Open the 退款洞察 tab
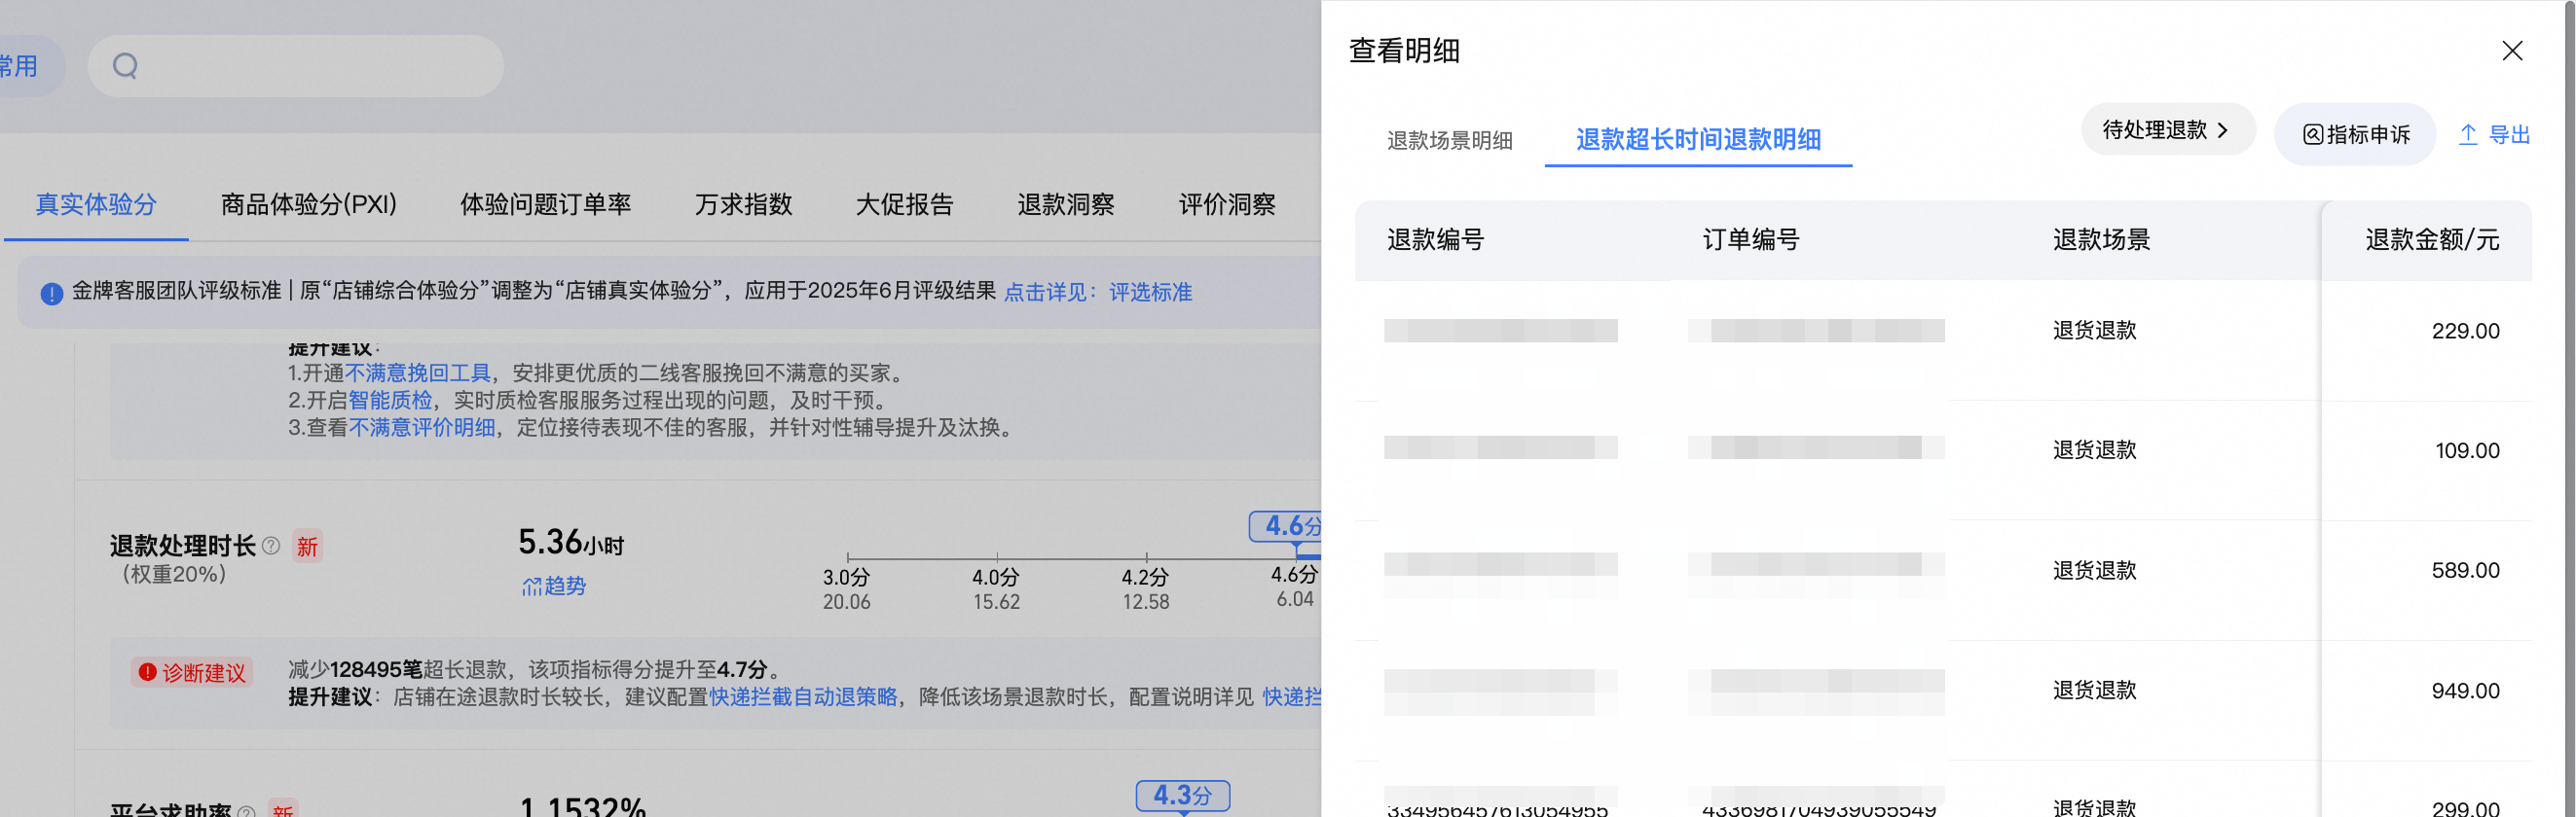This screenshot has width=2576, height=817. tap(1066, 205)
